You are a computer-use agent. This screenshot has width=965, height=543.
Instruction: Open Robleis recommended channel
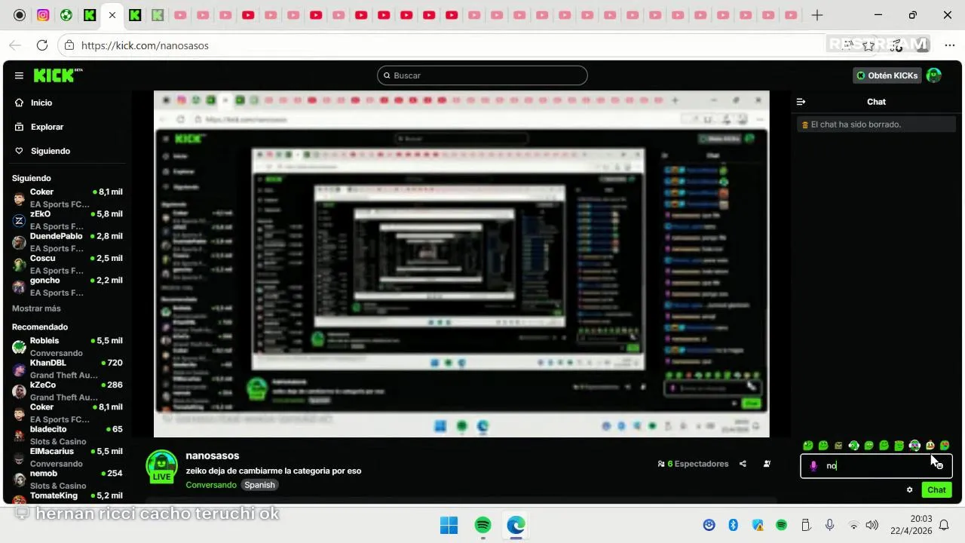pyautogui.click(x=67, y=347)
